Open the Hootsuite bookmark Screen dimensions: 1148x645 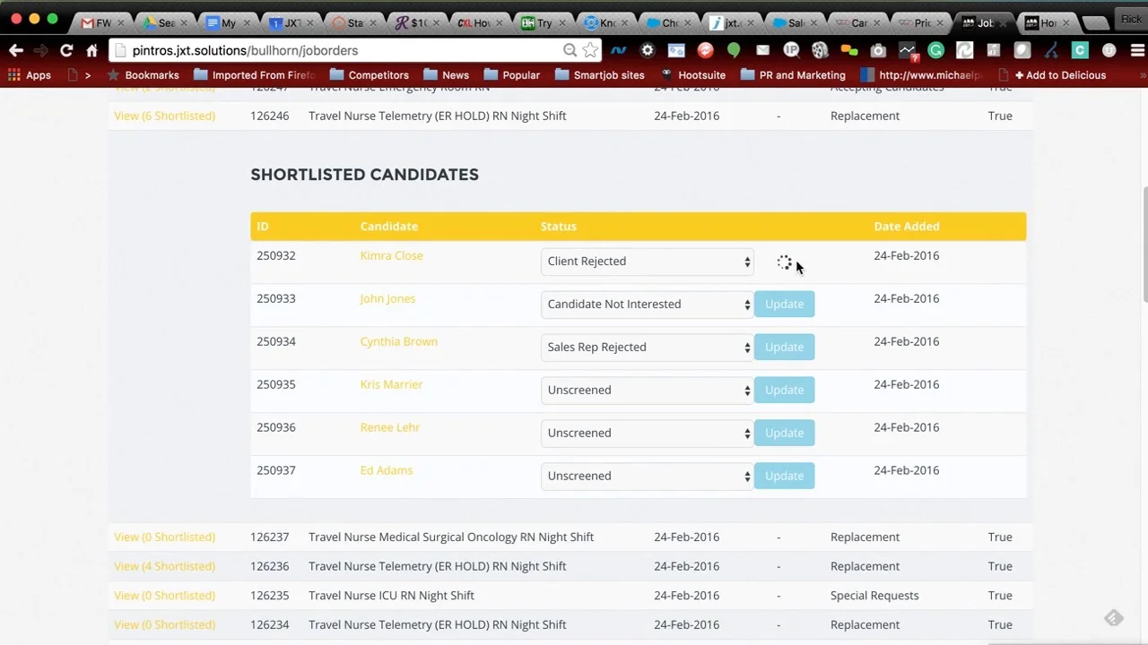point(693,75)
